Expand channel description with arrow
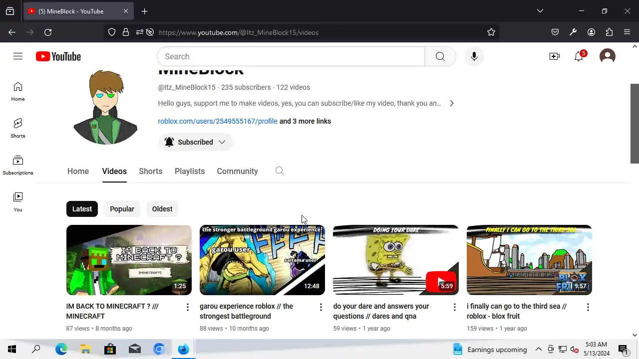Image resolution: width=639 pixels, height=359 pixels. click(x=451, y=103)
